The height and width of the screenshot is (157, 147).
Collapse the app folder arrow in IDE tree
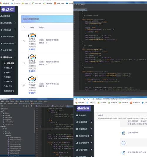point(2,128)
